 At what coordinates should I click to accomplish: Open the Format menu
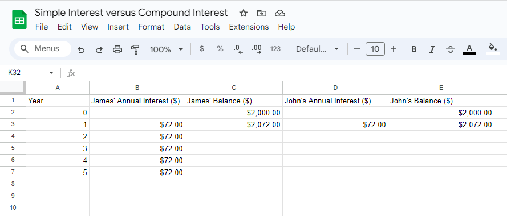point(151,27)
